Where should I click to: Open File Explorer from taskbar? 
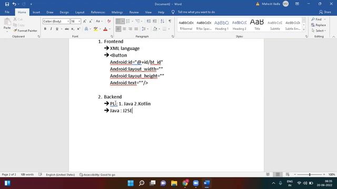coord(174,183)
